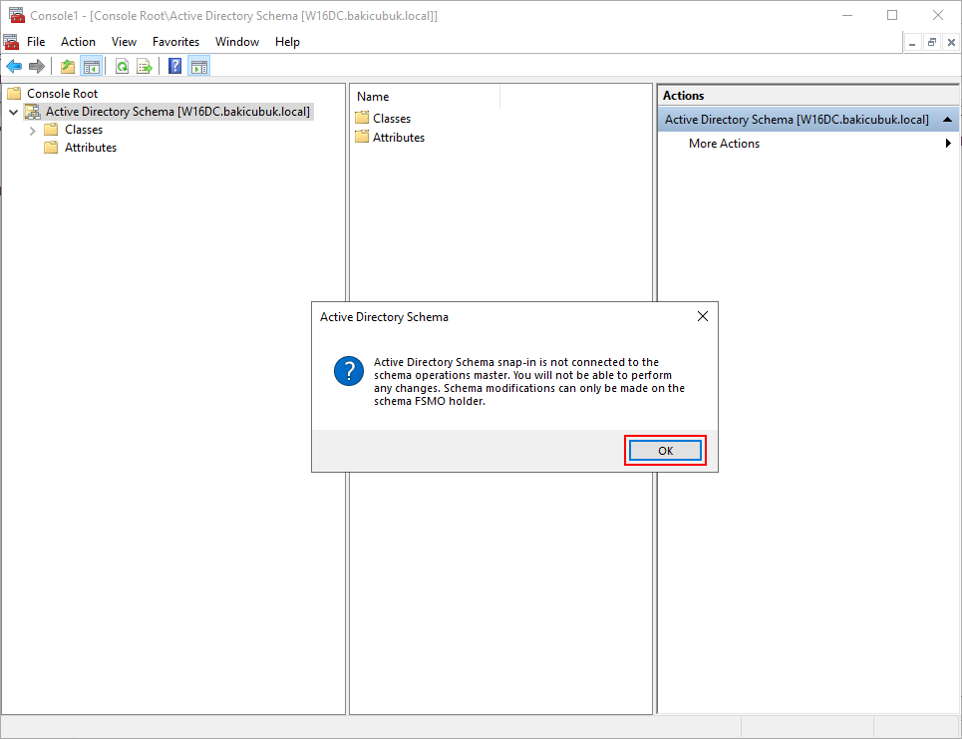Click the MMC console icon beside File menu
Screen dimensions: 962x739
11,42
